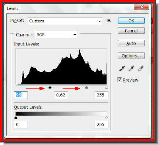
Task: Click the Output Levels label
Action: point(28,107)
